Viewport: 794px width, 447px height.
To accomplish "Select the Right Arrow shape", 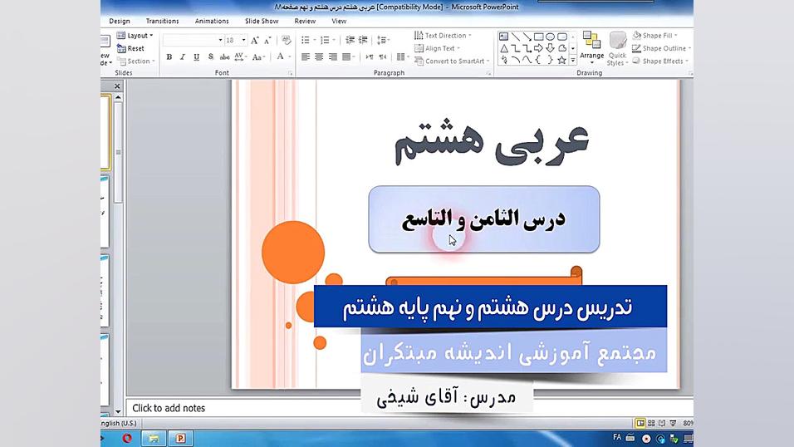I will coord(539,49).
